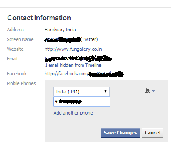Open the fungallery.co.in website link
The width and height of the screenshot is (171, 153).
point(73,49)
